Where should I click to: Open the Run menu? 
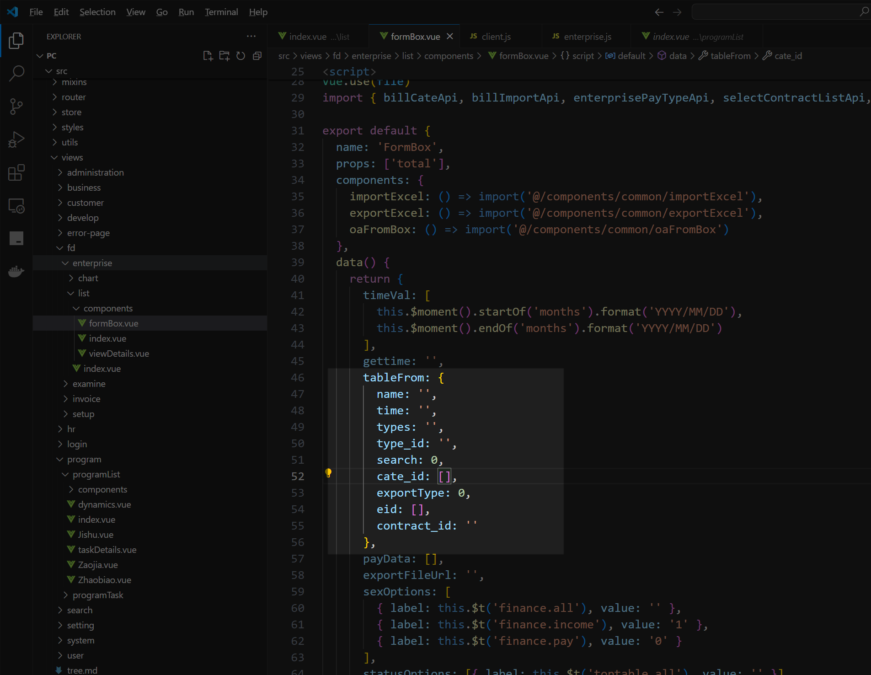186,12
